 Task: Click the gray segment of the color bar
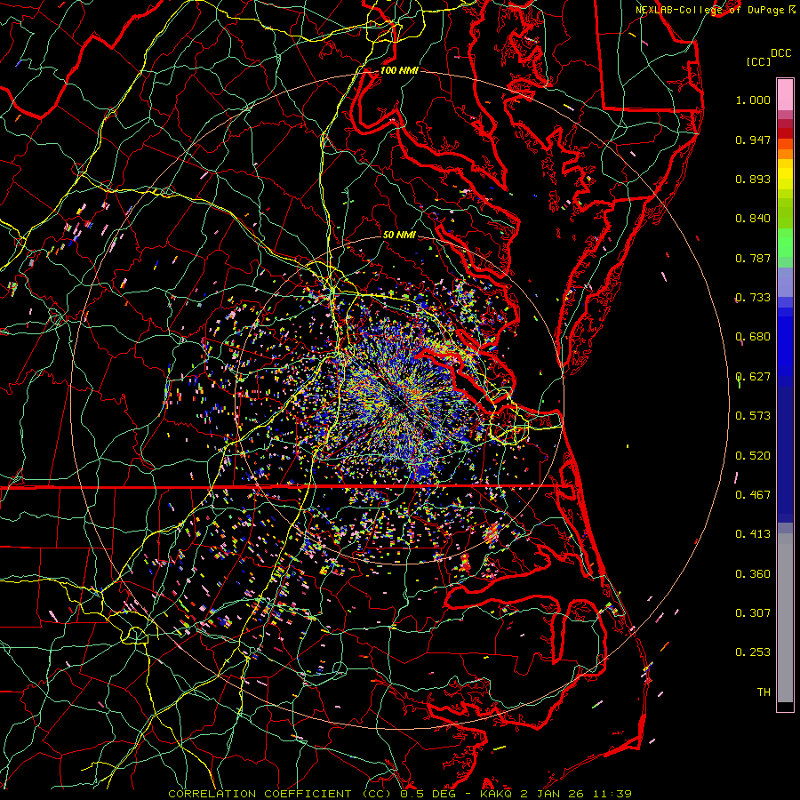(x=785, y=618)
